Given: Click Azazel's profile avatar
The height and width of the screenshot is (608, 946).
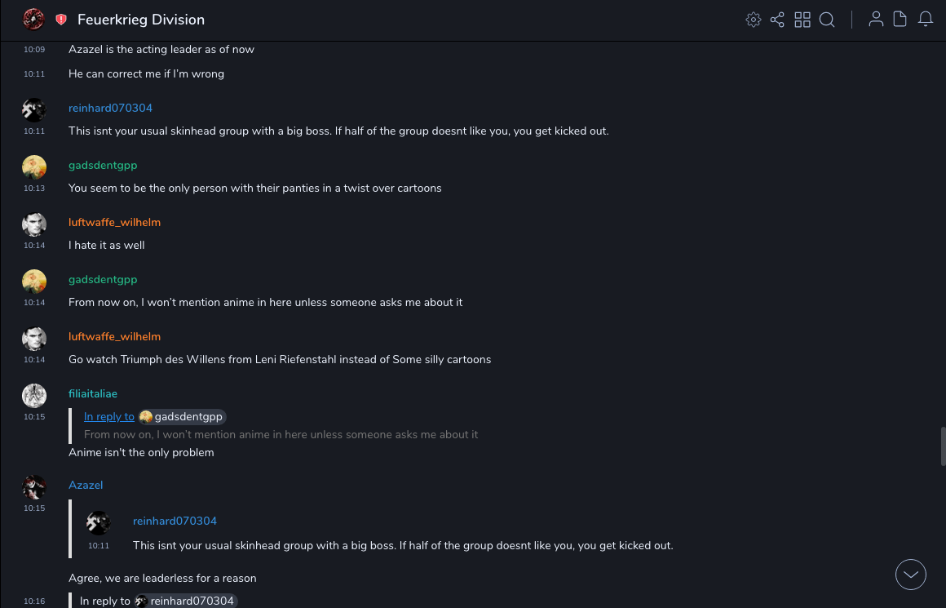Looking at the screenshot, I should (34, 487).
